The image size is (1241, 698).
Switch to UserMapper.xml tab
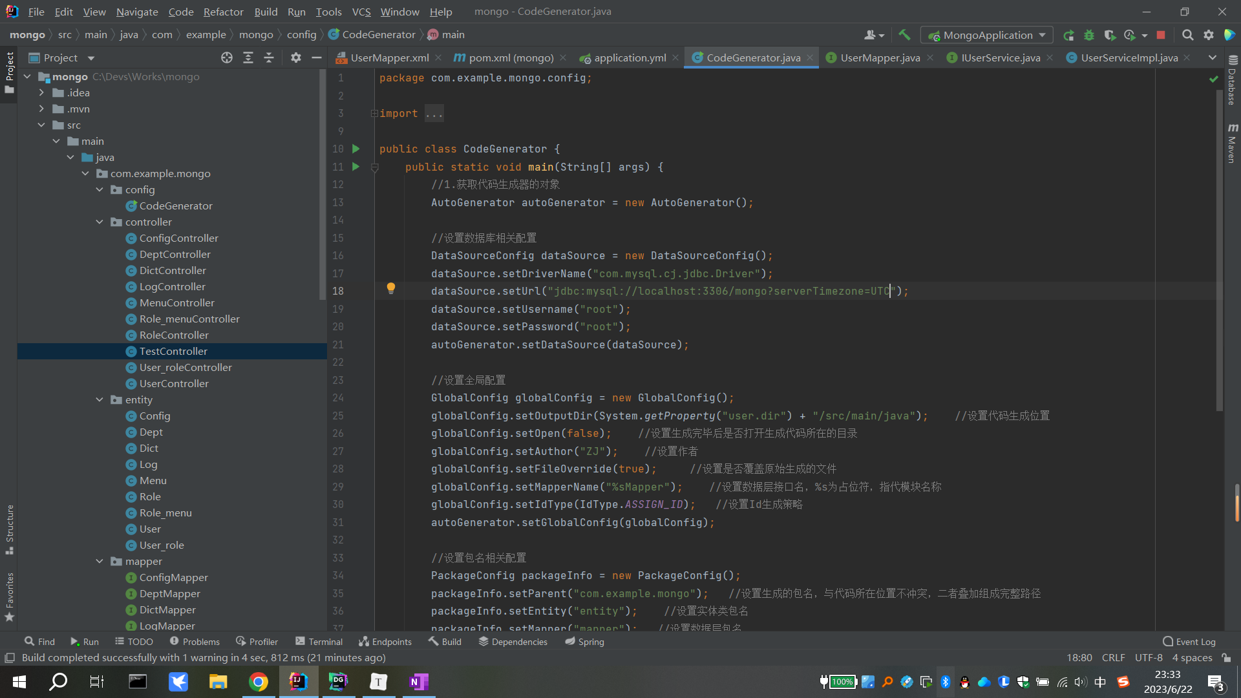coord(390,58)
